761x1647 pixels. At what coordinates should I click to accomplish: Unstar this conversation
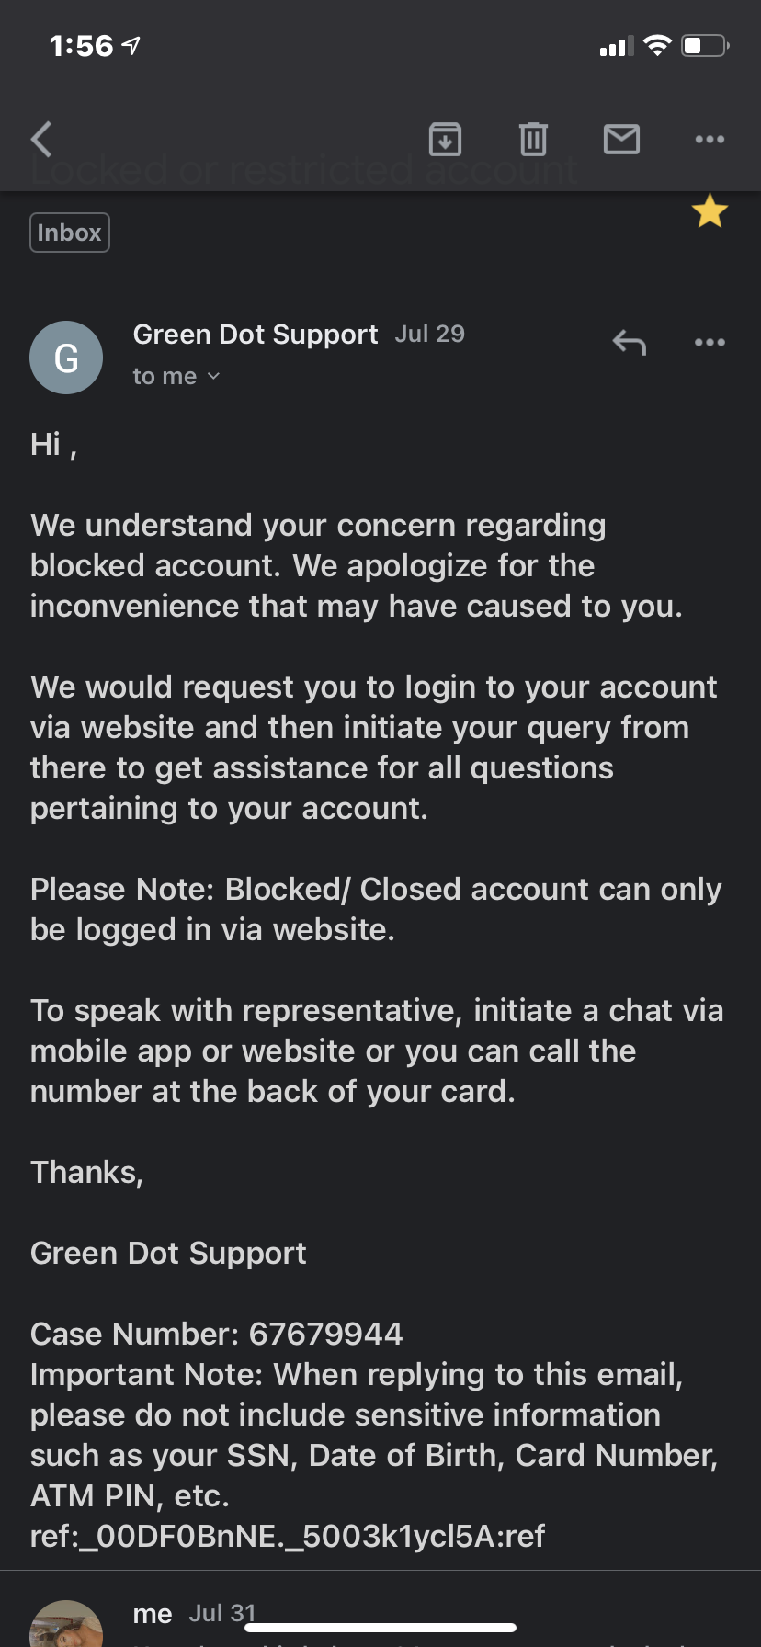[710, 210]
